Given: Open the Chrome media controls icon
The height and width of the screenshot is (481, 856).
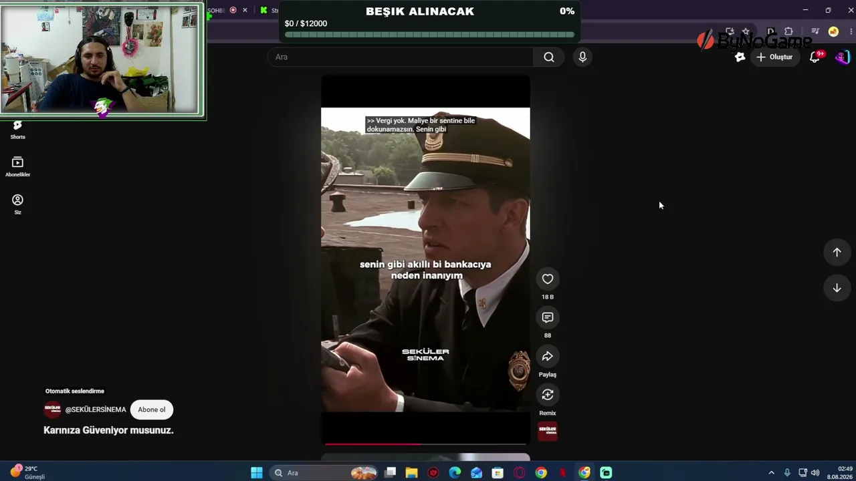Looking at the screenshot, I should pyautogui.click(x=815, y=31).
